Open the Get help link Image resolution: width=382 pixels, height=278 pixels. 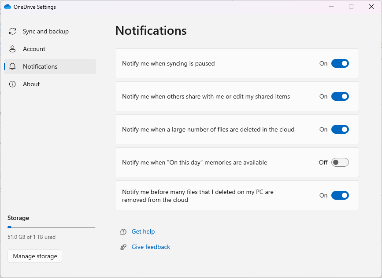(x=143, y=231)
